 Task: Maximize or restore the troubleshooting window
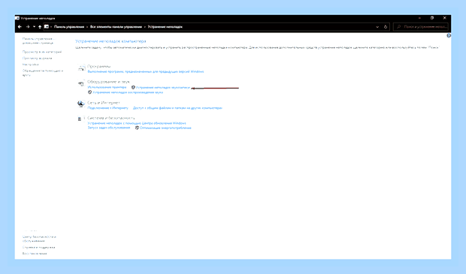pos(432,18)
